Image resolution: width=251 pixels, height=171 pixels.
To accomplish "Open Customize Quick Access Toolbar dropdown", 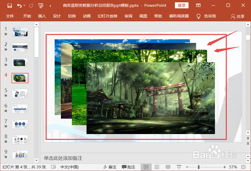I will coord(50,6).
